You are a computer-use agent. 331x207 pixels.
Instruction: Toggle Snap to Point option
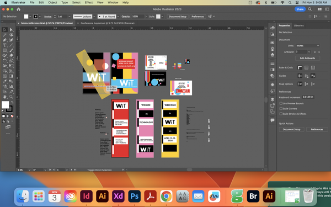pos(300,84)
